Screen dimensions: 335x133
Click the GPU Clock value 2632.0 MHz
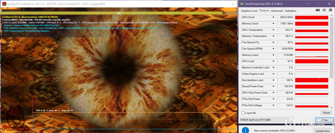[286, 17]
